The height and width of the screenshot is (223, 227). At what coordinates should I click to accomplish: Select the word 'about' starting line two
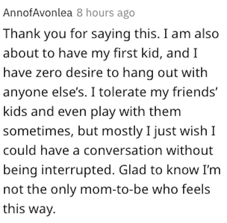point(21,53)
